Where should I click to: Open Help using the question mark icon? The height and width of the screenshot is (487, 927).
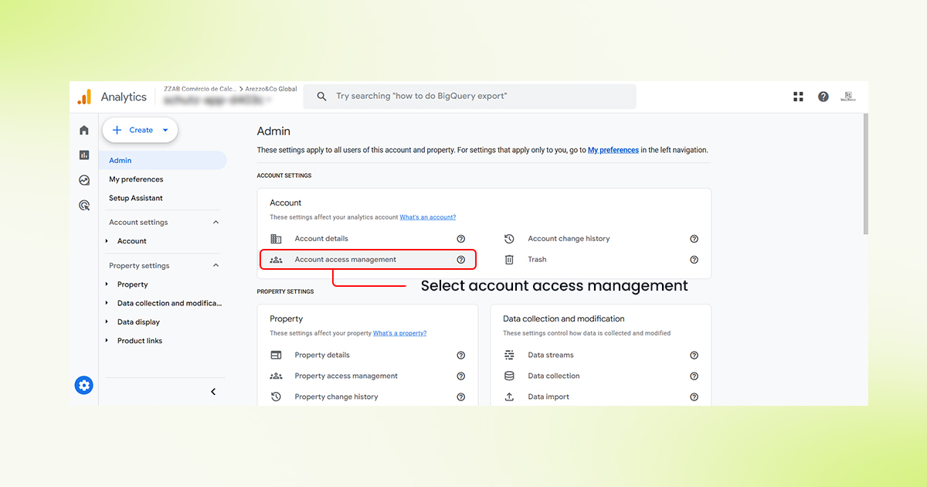pos(823,96)
